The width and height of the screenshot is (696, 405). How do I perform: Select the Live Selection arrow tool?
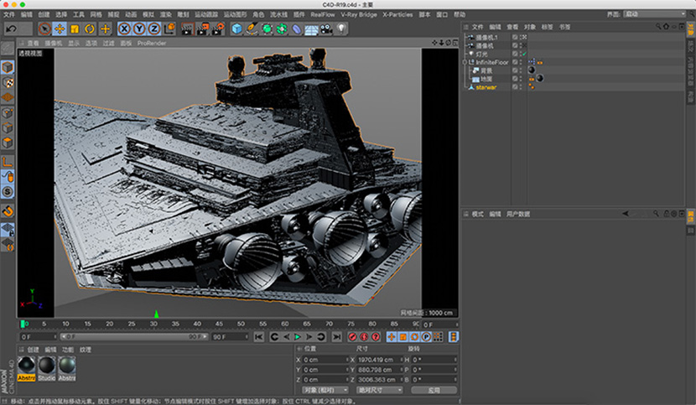pyautogui.click(x=44, y=29)
